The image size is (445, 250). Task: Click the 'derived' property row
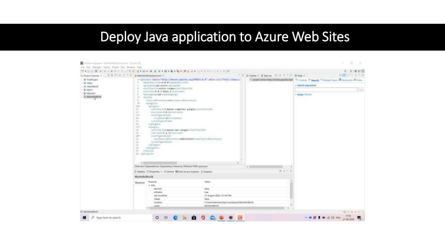coord(218,189)
